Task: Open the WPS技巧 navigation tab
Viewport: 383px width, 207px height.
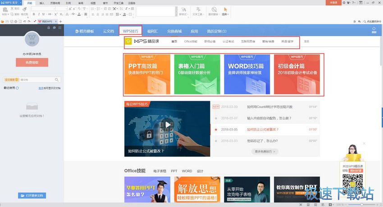Action: (x=130, y=31)
